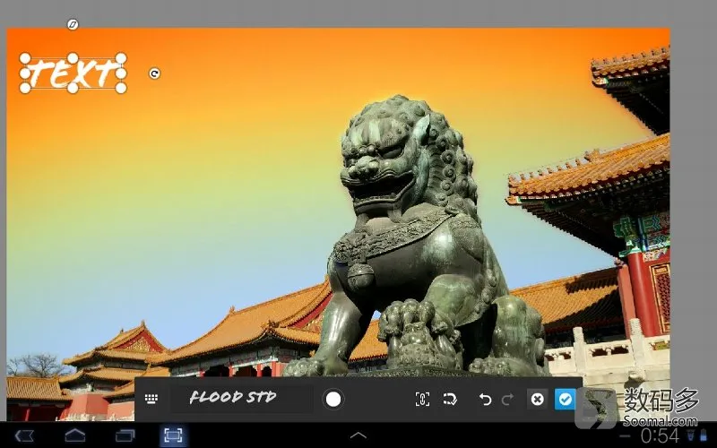Open Android recent apps

(x=125, y=435)
